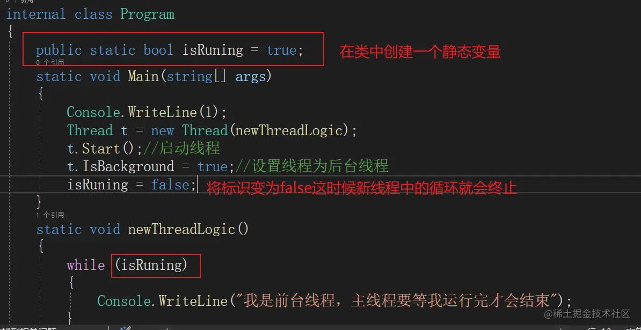Viewport: 641px width, 330px height.
Task: Click the code cleanup broom icon at bottom
Action: [126, 328]
